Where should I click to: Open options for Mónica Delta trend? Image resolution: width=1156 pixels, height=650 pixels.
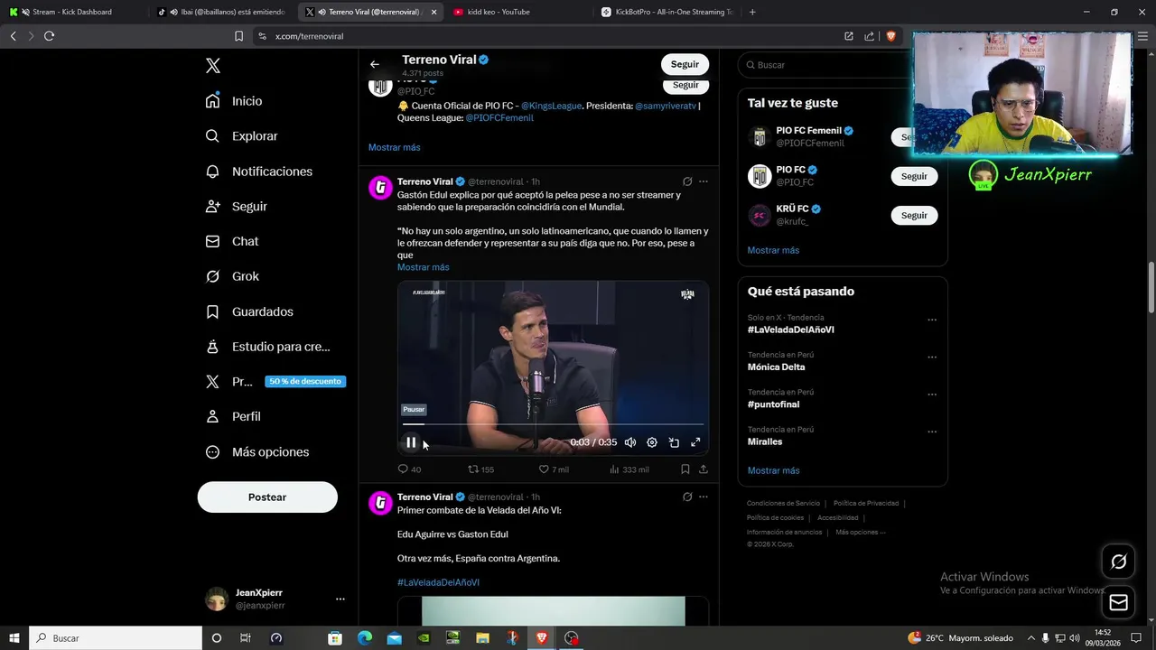(932, 357)
